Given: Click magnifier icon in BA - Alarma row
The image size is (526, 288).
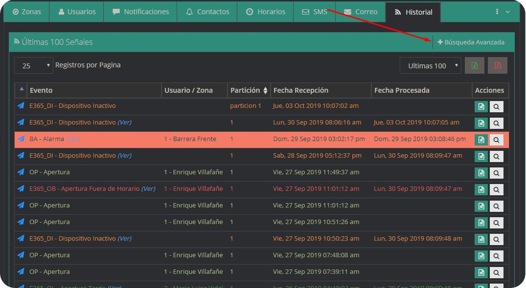Looking at the screenshot, I should (x=496, y=140).
